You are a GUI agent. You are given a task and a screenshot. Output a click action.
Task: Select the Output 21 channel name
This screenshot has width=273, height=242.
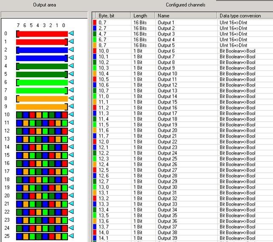click(x=167, y=136)
